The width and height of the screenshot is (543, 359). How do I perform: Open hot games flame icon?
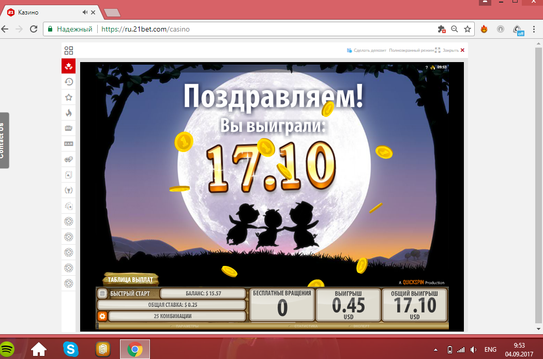pos(69,113)
